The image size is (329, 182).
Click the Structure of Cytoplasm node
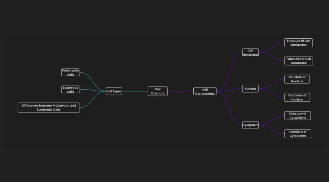click(x=297, y=115)
